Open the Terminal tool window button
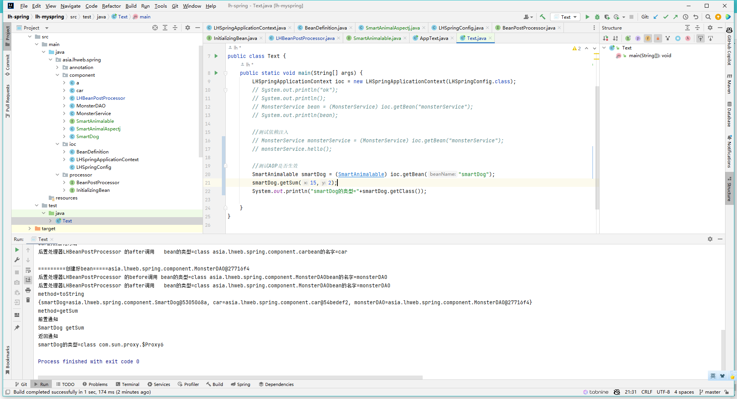737x399 pixels. tap(127, 384)
